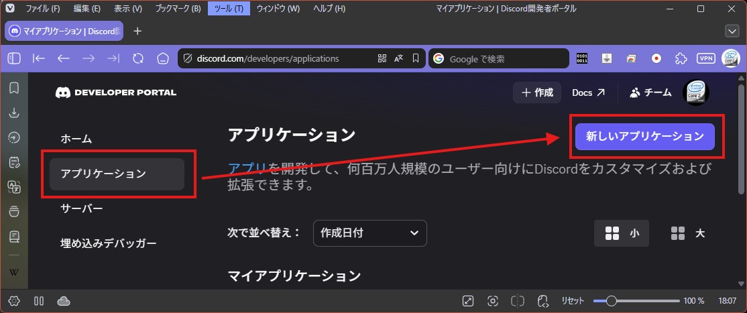Viewport: 747px width, 313px height.
Task: Click the blue アプリ link
Action: (247, 168)
